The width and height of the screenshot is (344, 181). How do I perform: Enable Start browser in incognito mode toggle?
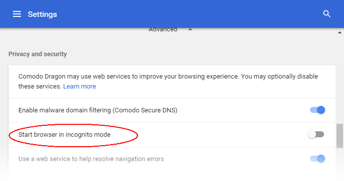tap(316, 134)
